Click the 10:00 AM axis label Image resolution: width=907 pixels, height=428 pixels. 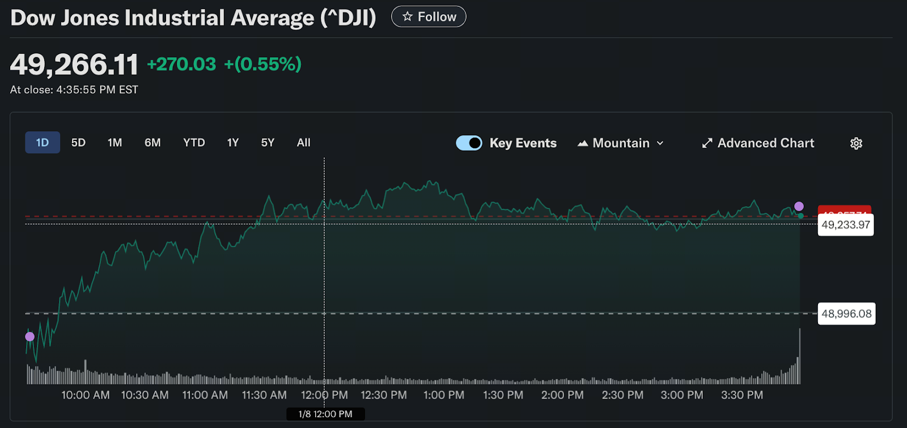[86, 395]
